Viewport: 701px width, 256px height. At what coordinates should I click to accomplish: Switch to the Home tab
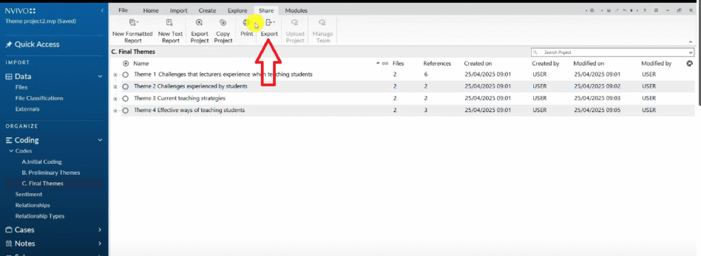[151, 10]
